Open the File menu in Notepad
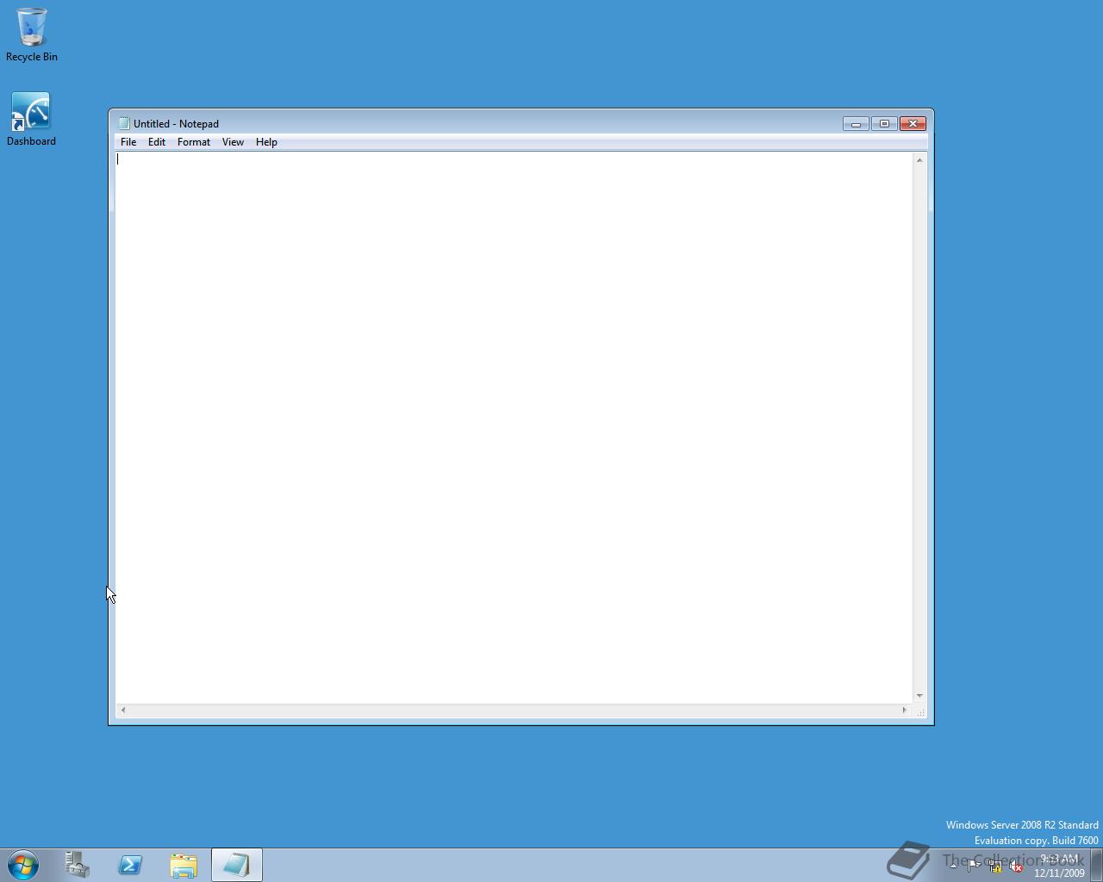The width and height of the screenshot is (1103, 882). pos(128,142)
